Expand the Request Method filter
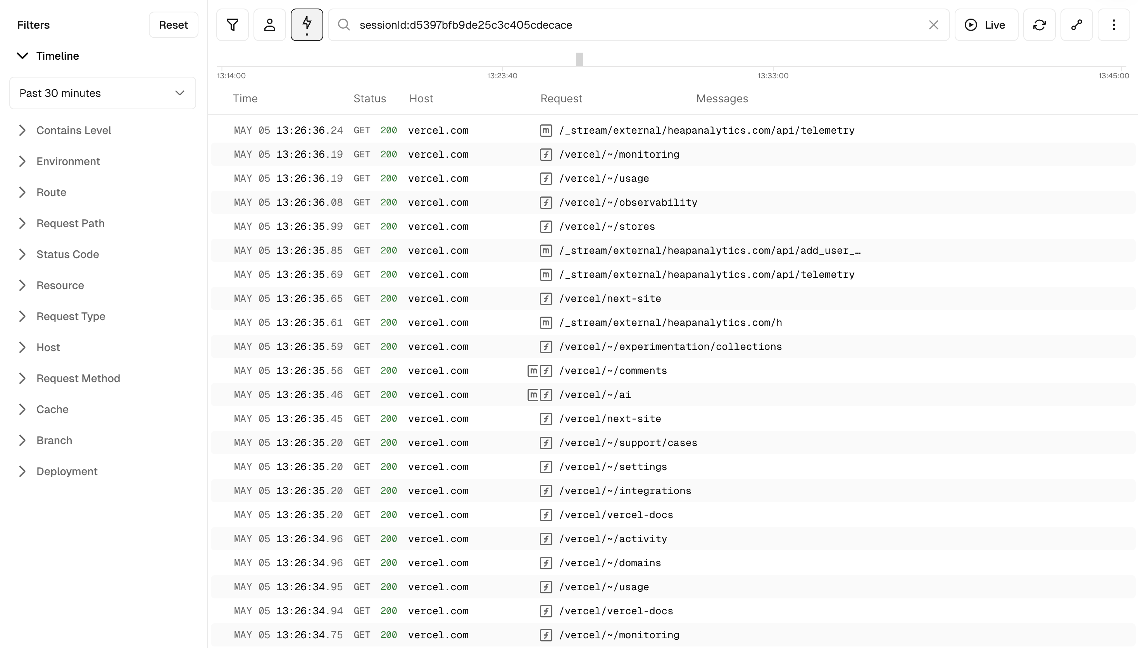 click(x=69, y=378)
